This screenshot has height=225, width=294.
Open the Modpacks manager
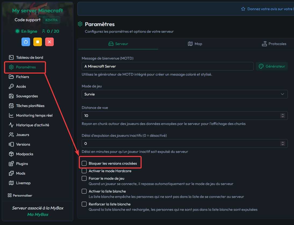(x=24, y=154)
